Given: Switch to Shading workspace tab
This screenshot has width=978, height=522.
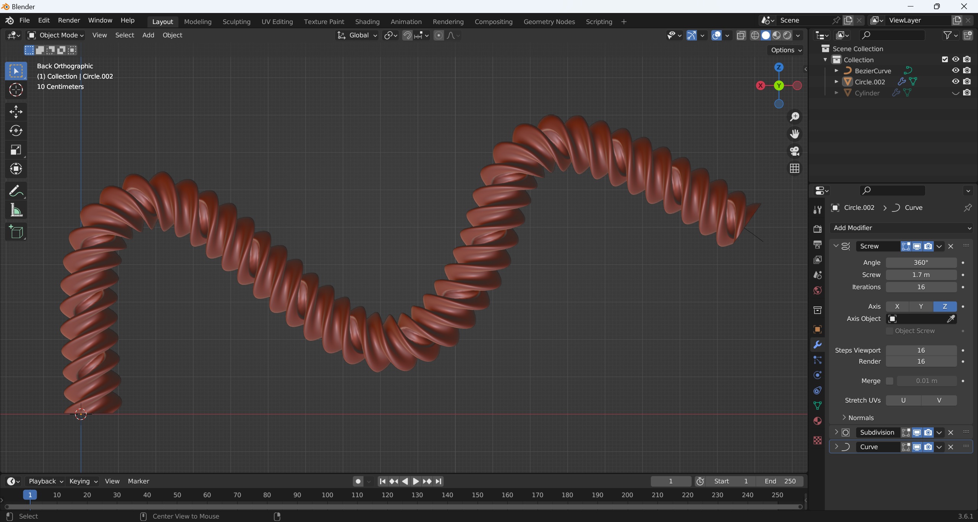Looking at the screenshot, I should pos(367,22).
